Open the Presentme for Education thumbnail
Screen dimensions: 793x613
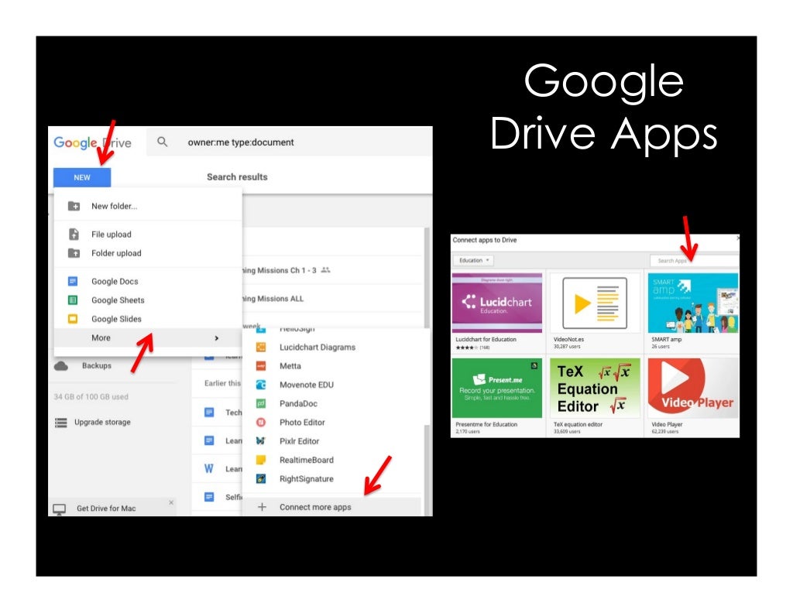496,388
